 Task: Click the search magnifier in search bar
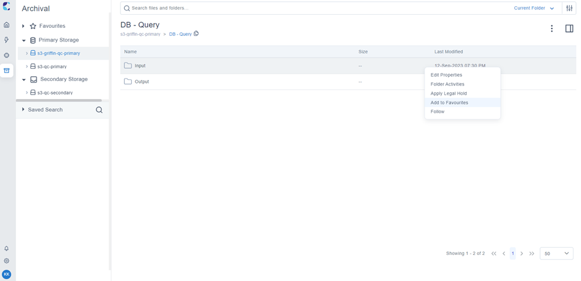[127, 8]
